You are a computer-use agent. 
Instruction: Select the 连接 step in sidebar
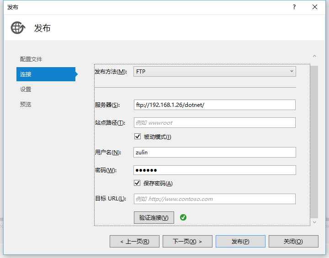pos(46,74)
